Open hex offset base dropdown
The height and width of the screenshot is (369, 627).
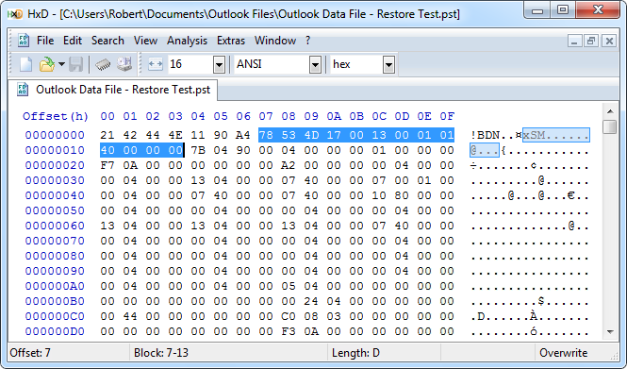click(x=362, y=64)
